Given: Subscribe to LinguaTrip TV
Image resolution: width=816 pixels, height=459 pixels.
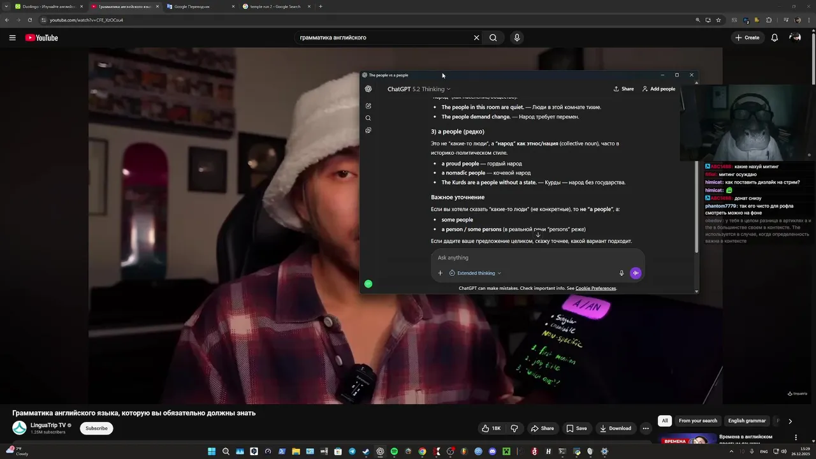Looking at the screenshot, I should [x=96, y=428].
